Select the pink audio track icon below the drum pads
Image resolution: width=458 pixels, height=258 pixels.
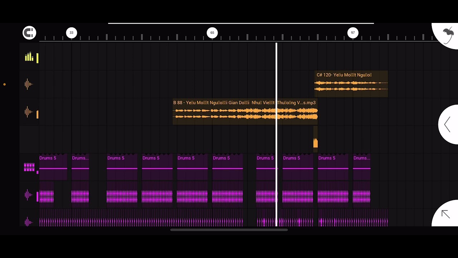(x=29, y=195)
